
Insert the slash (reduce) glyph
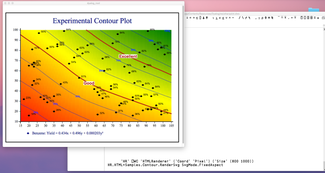(240, 18)
